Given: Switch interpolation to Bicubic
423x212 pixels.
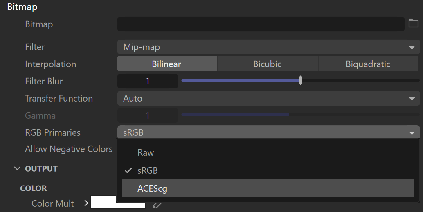Looking at the screenshot, I should (267, 64).
